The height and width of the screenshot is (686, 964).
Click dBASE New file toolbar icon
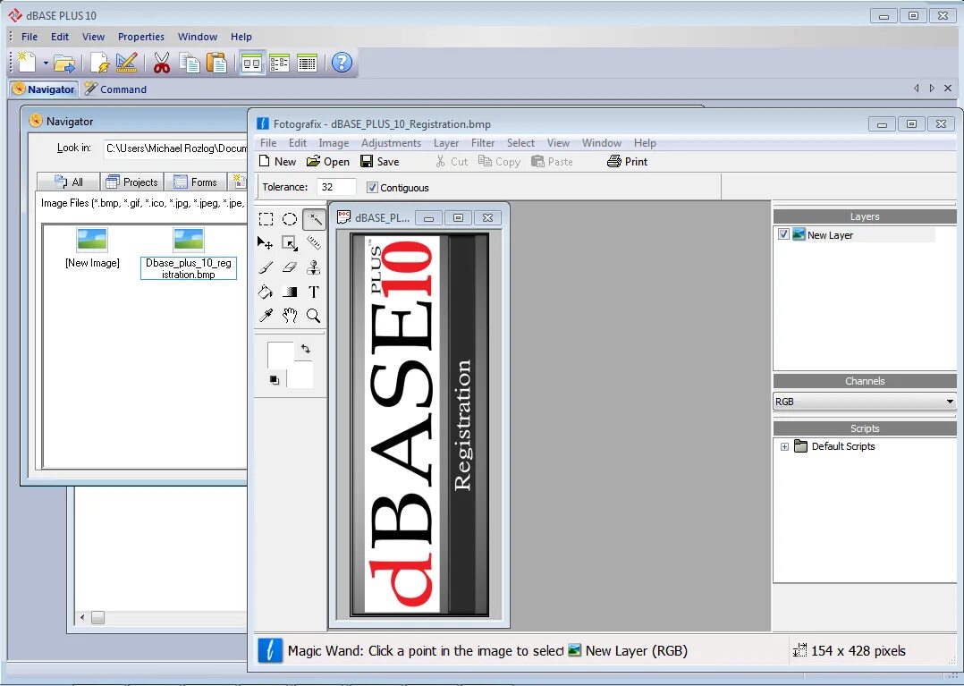point(27,62)
